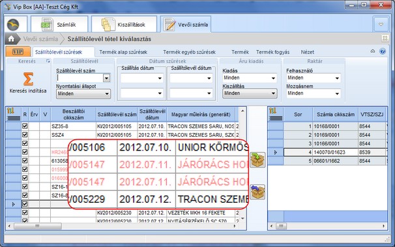The image size is (395, 247).
Task: Sort by Szállítólevél dátum column header
Action: [x=152, y=114]
